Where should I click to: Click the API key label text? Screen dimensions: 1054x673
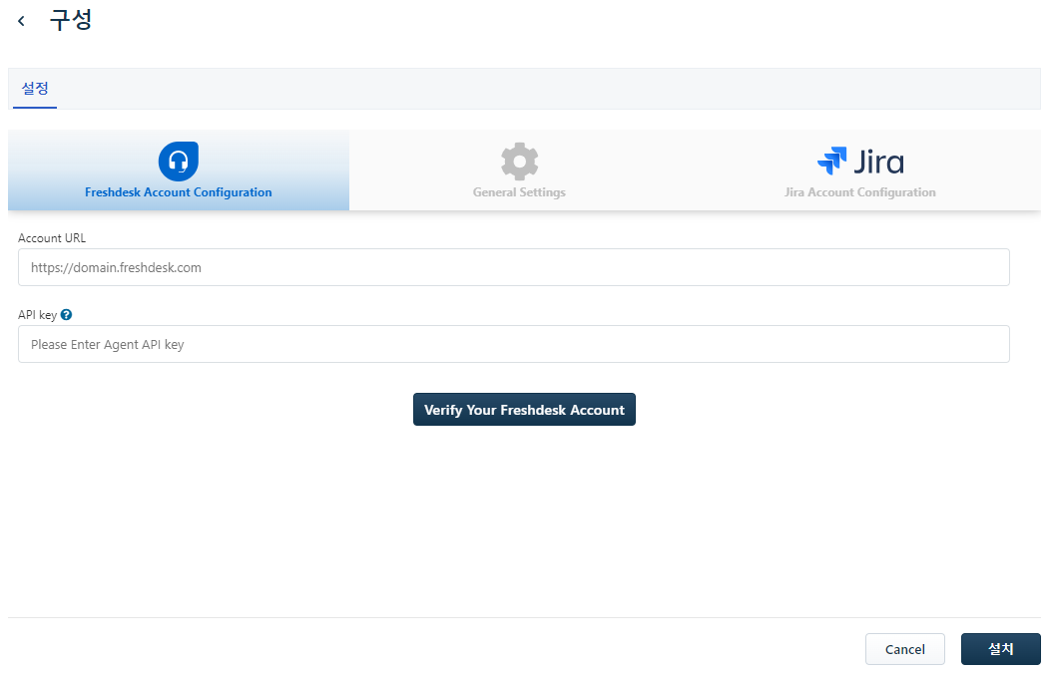(37, 314)
